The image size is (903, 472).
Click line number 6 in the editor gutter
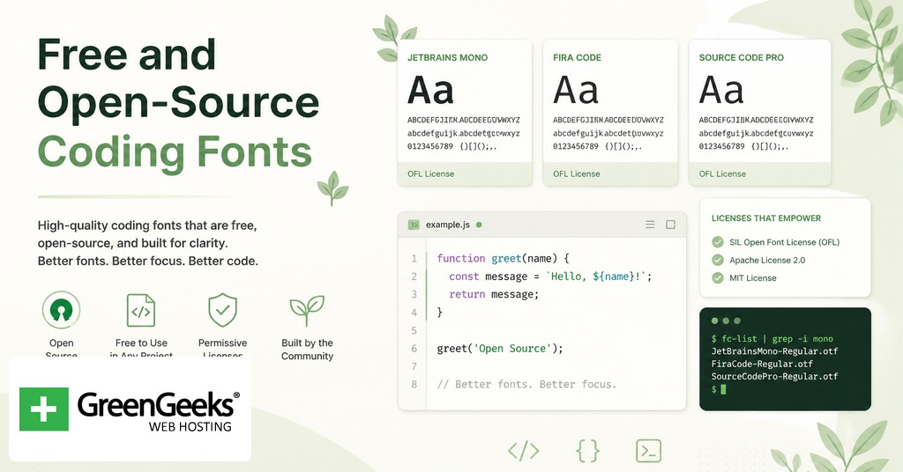(414, 349)
